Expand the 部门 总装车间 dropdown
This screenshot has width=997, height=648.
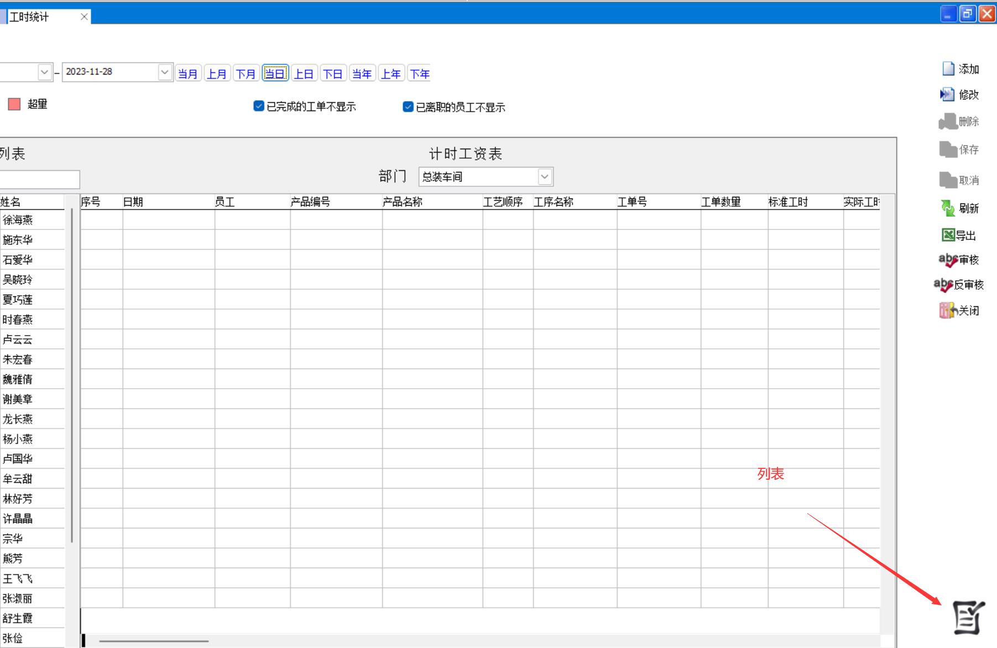[x=545, y=177]
